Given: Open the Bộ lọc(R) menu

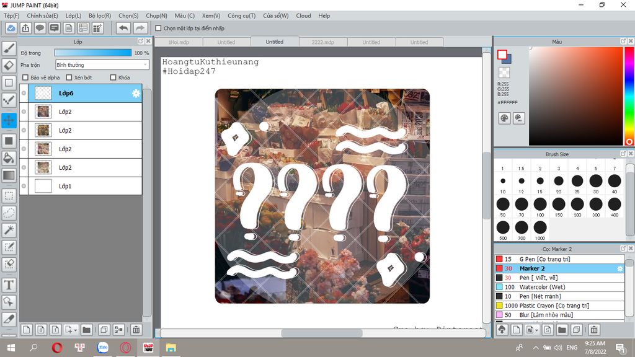Looking at the screenshot, I should tap(100, 15).
